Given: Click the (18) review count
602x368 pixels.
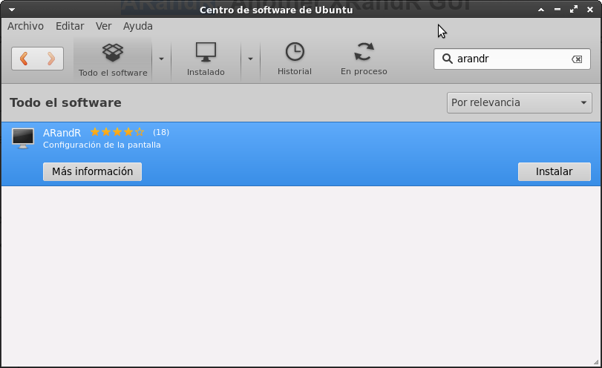Looking at the screenshot, I should point(161,132).
